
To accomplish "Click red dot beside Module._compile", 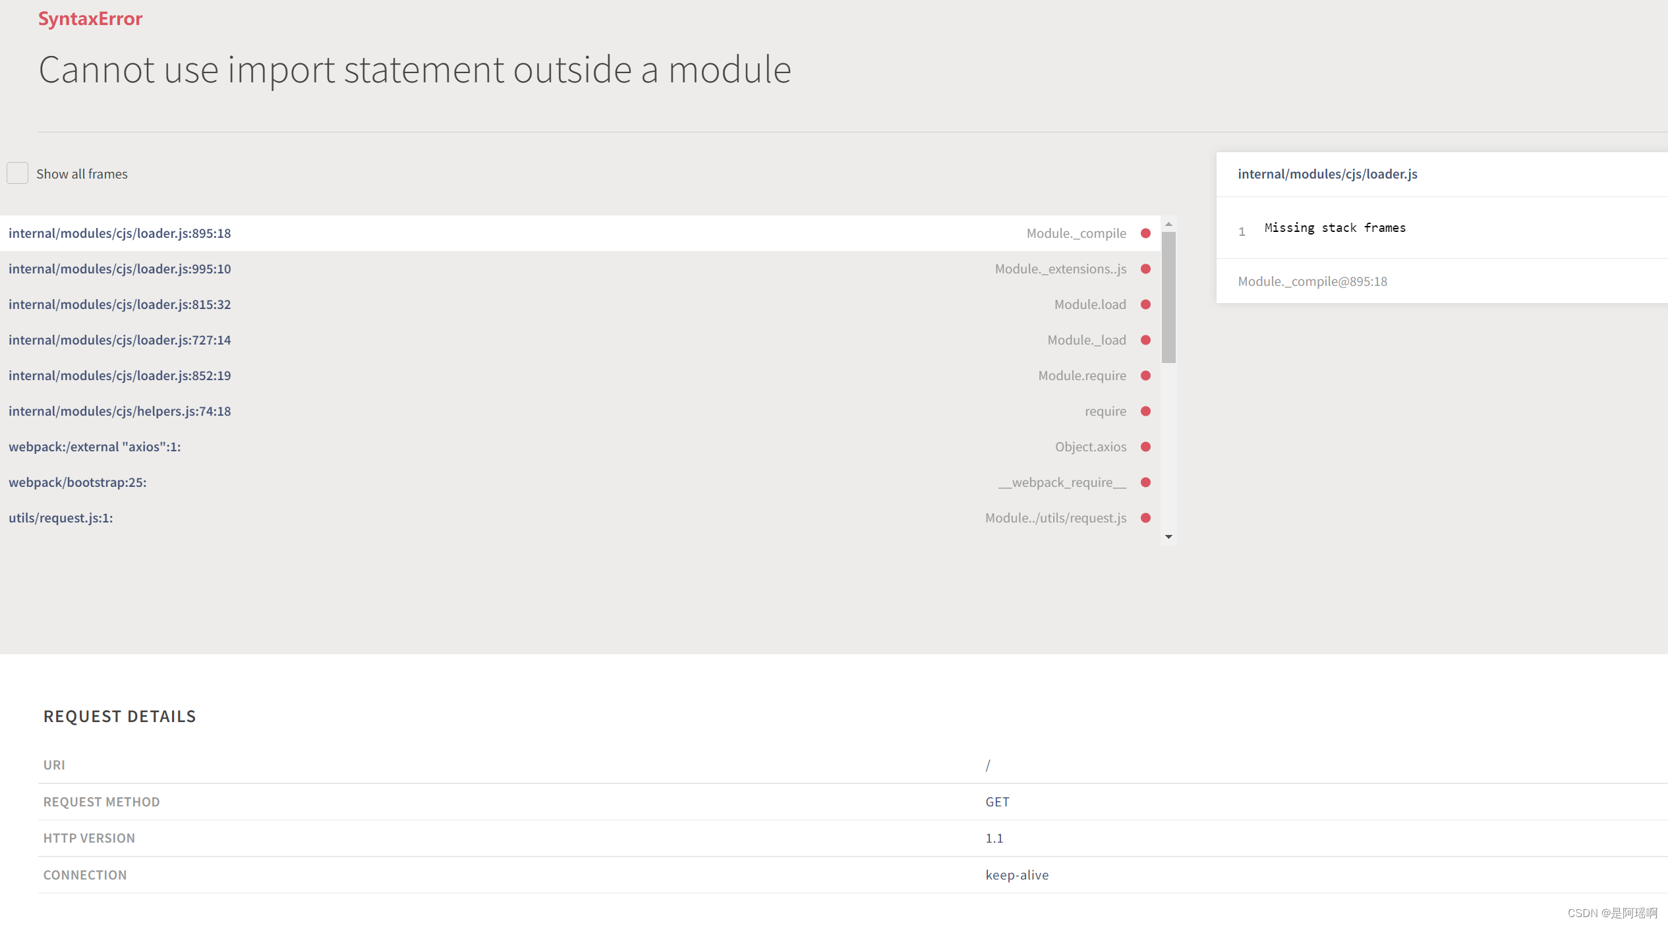I will [x=1145, y=233].
